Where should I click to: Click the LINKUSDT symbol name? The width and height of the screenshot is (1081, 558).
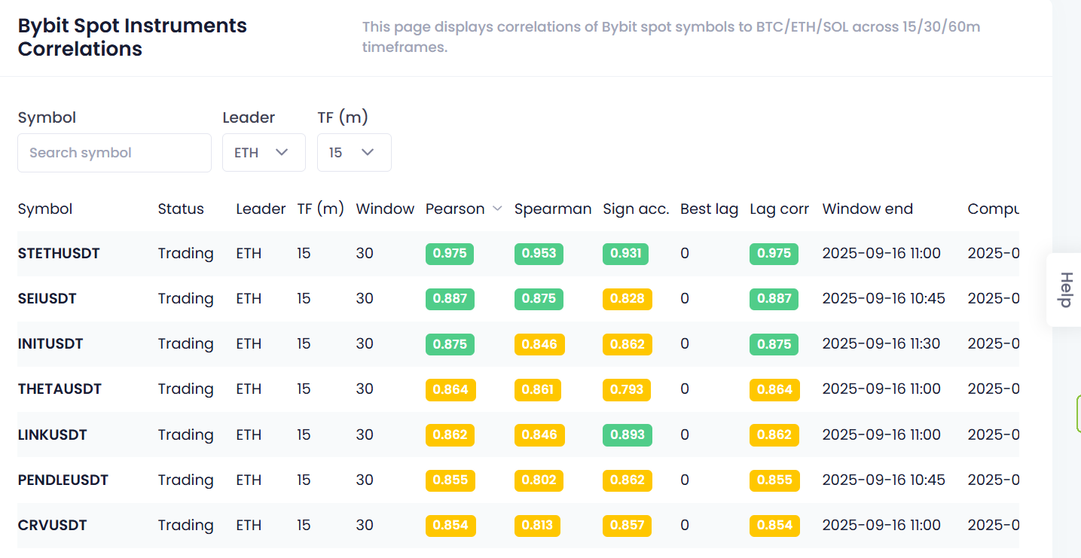[x=52, y=435]
